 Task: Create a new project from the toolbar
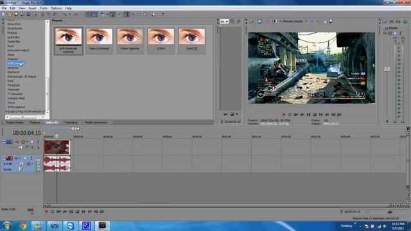tap(4, 14)
